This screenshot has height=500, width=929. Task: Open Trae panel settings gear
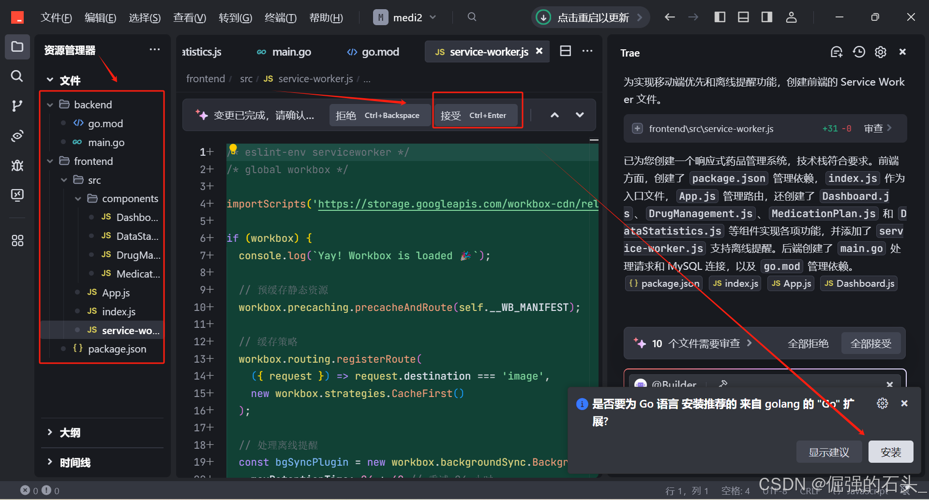[x=881, y=52]
